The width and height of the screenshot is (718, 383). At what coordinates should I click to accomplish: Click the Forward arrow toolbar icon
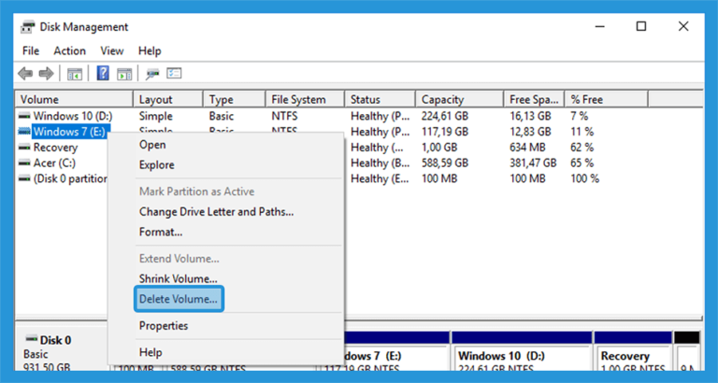click(x=46, y=73)
